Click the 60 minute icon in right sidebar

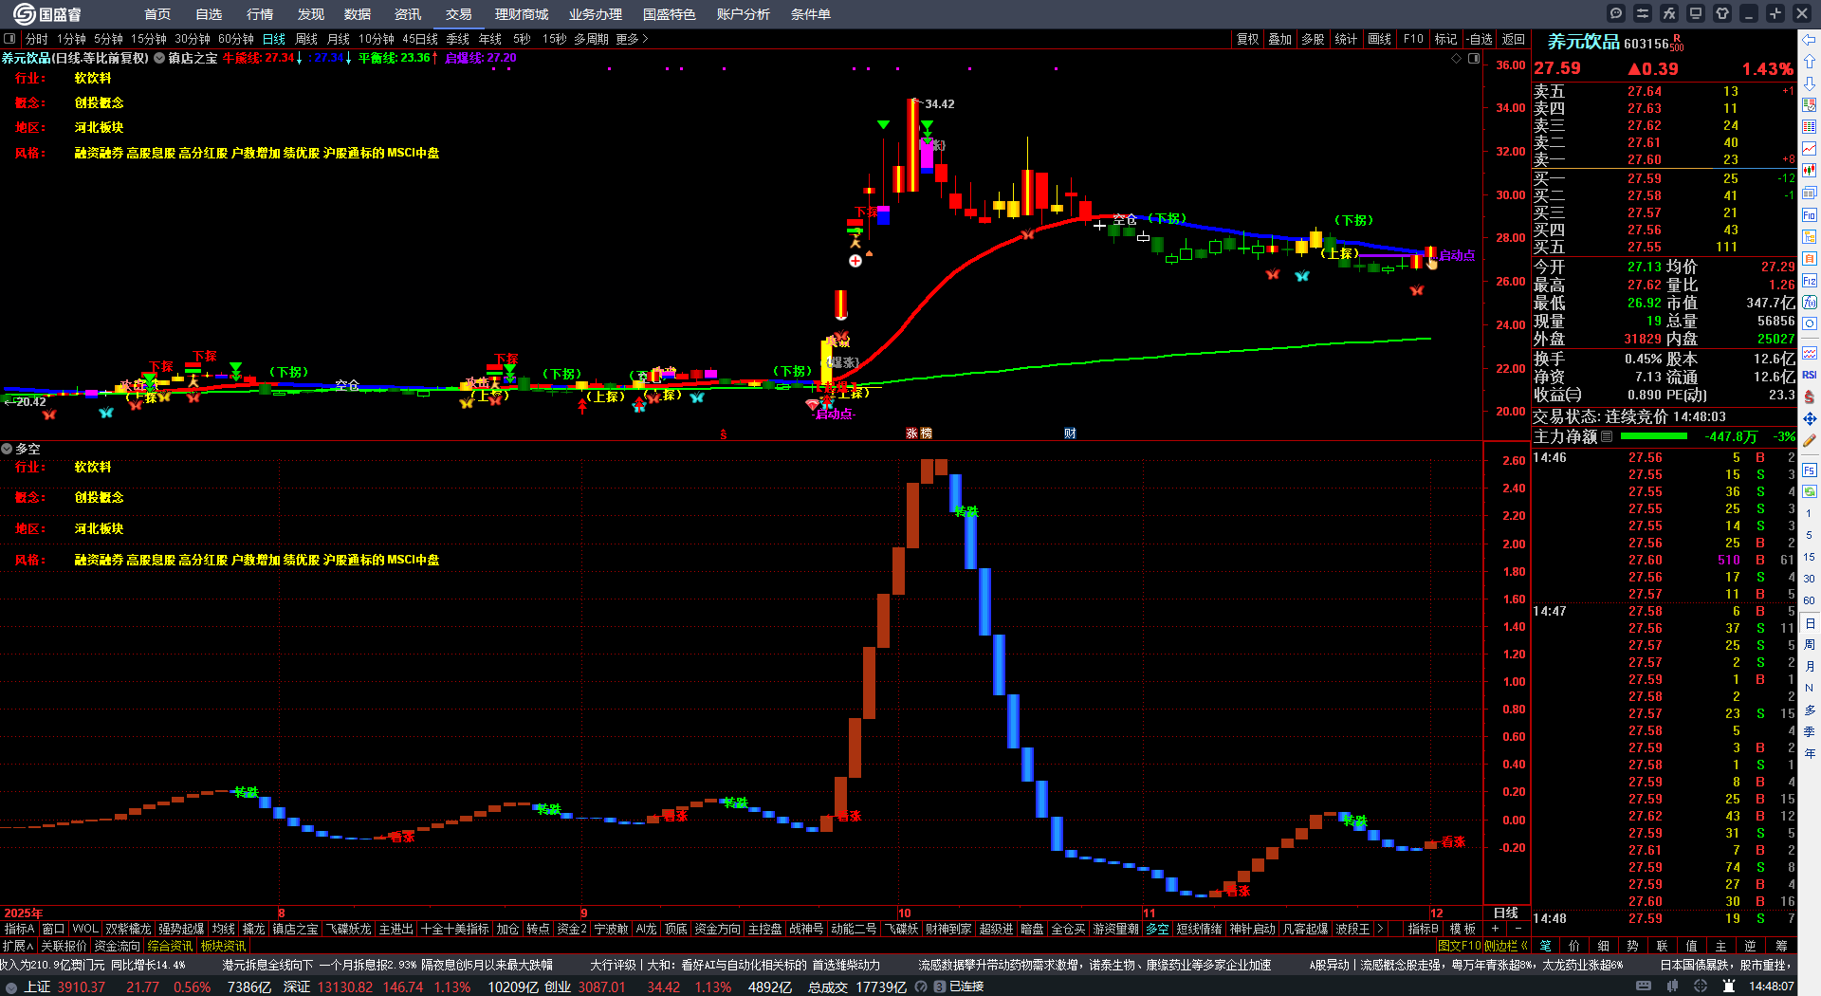(x=1810, y=600)
